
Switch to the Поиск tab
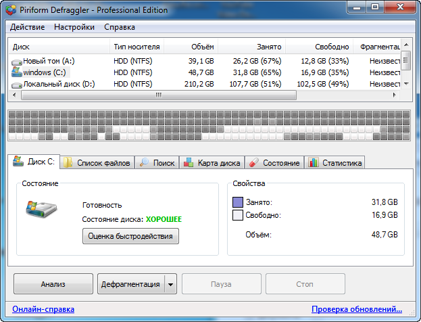pos(157,162)
